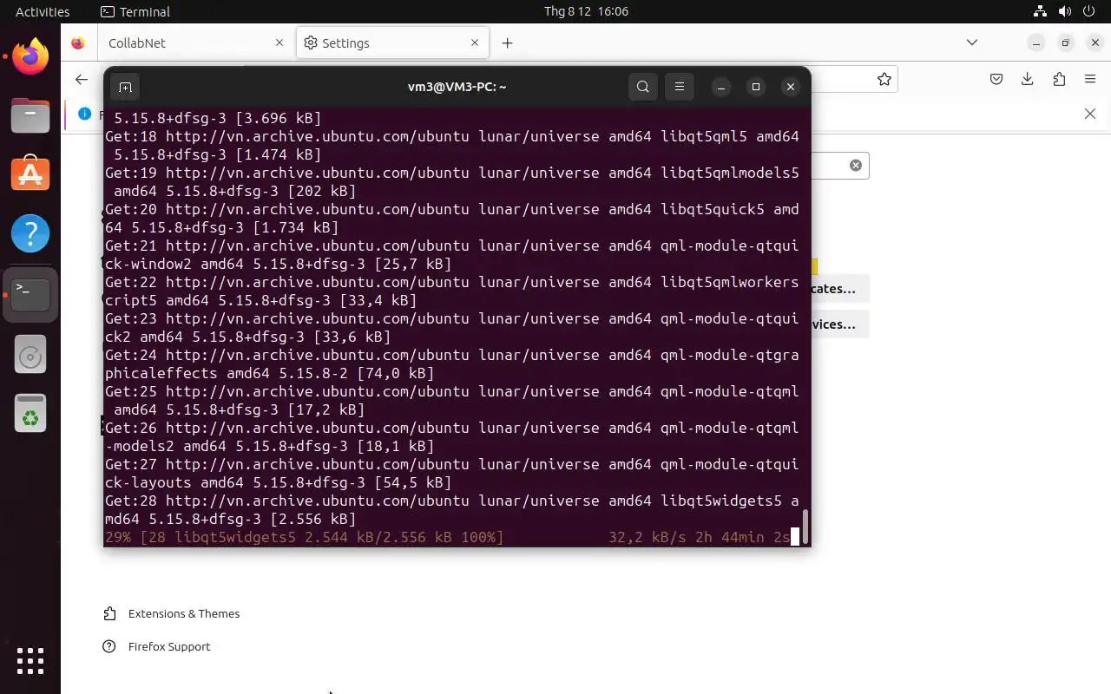Viewport: 1111px width, 694px height.
Task: Switch to the Settings tab
Action: (391, 43)
